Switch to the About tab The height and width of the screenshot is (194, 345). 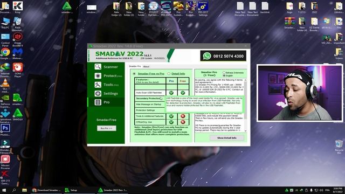146,66
